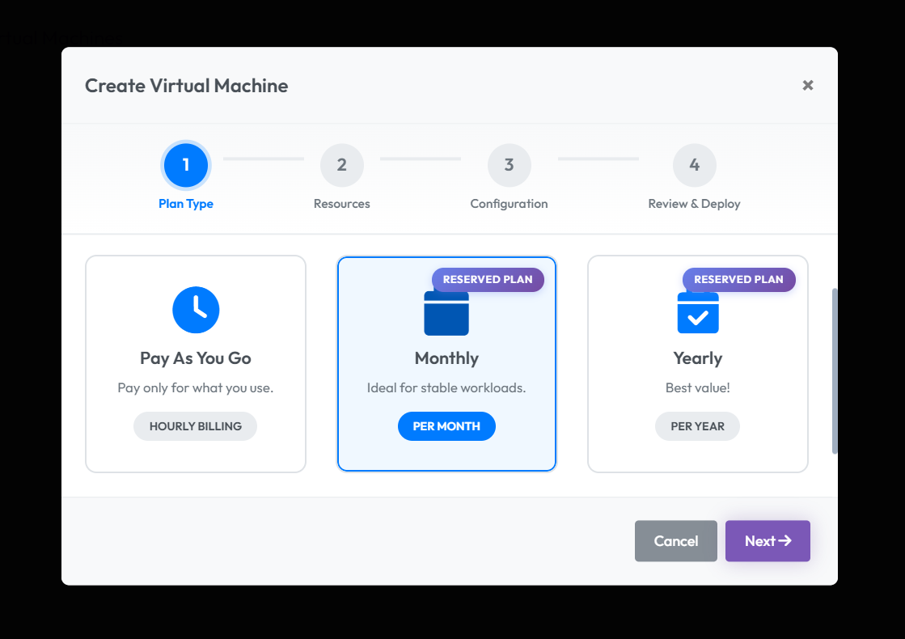The image size is (905, 639).
Task: Click the vertical scrollbar in the dialog
Action: click(x=835, y=370)
